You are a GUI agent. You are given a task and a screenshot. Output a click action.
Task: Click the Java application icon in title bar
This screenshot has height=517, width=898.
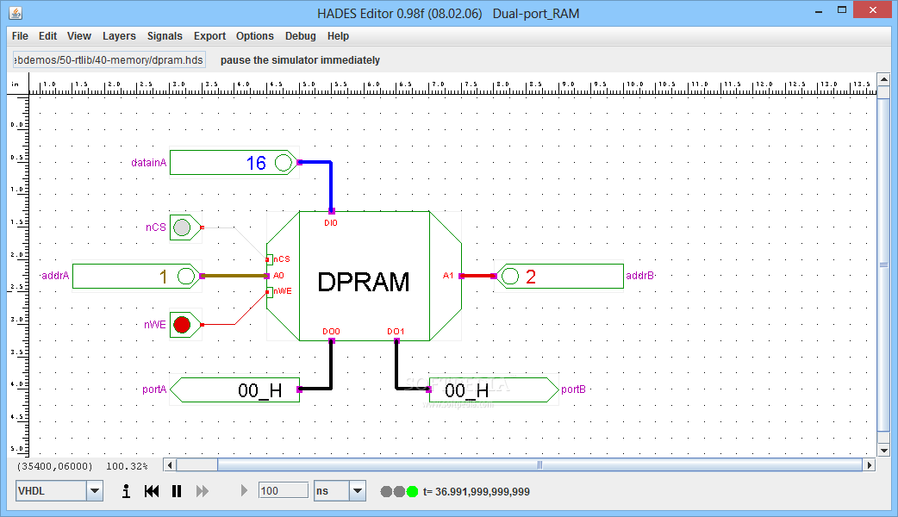coord(16,13)
